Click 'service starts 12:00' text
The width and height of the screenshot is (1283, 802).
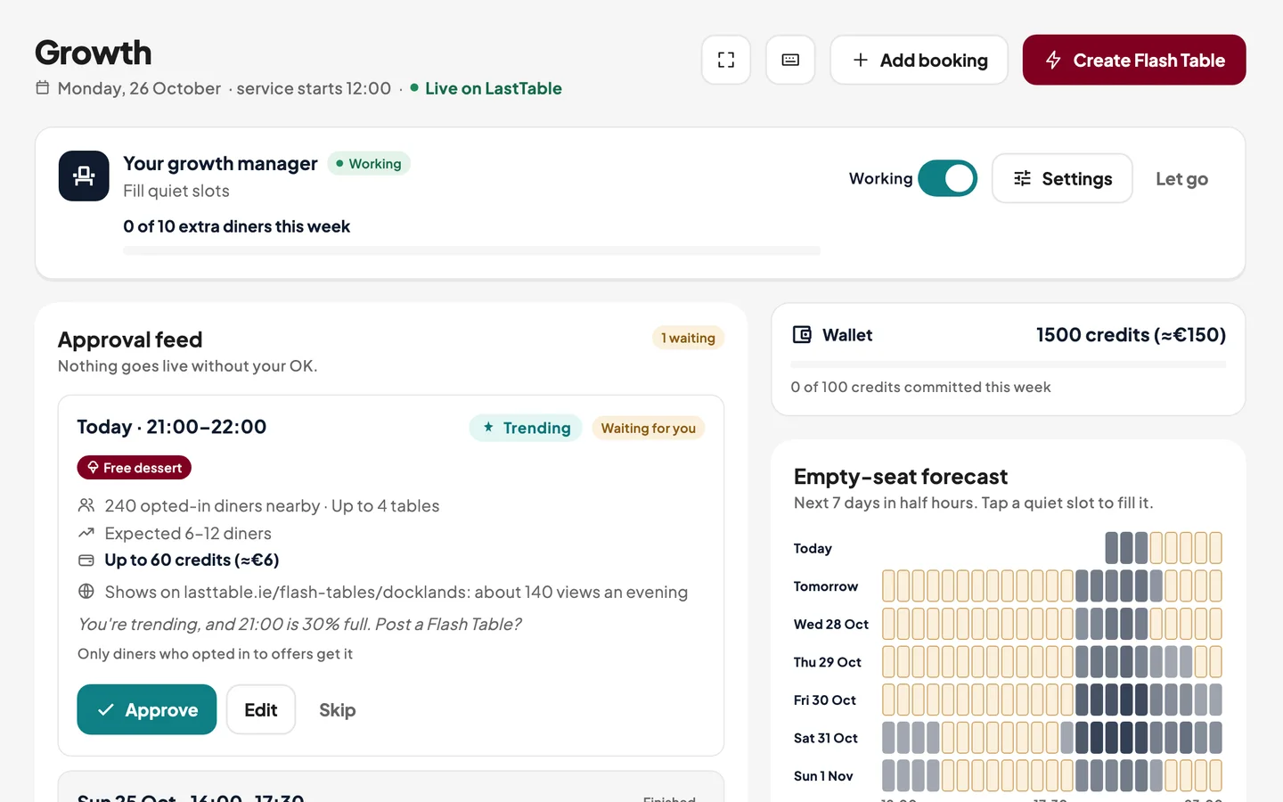pyautogui.click(x=314, y=88)
